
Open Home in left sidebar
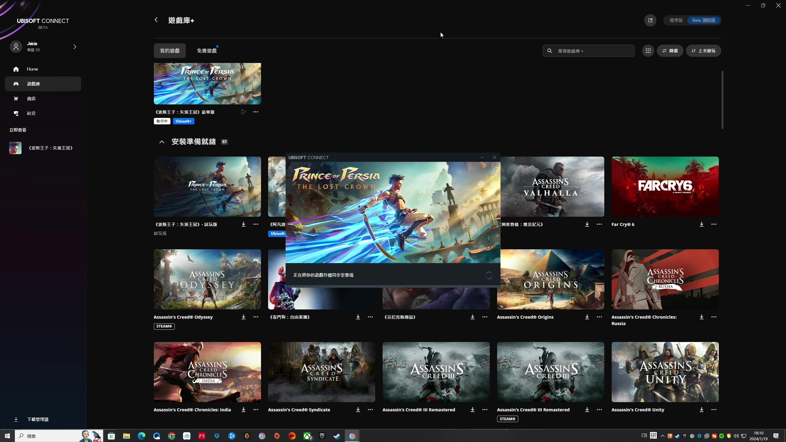(32, 69)
